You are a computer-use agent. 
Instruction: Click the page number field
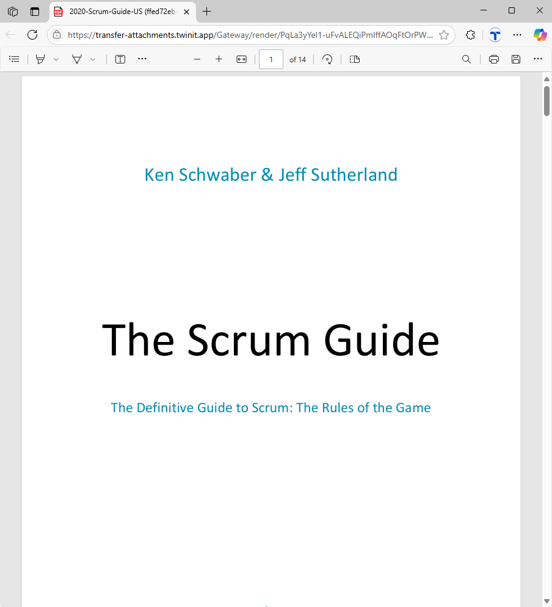tap(271, 59)
